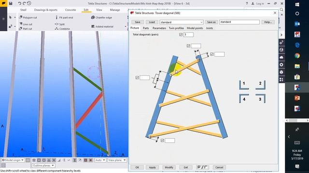The width and height of the screenshot is (309, 173).
Task: Toggle snap to center points circle icon
Action: [x=44, y=160]
